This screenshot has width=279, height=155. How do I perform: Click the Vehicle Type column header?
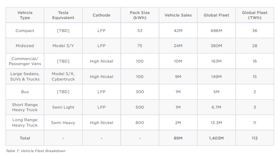[25, 15]
